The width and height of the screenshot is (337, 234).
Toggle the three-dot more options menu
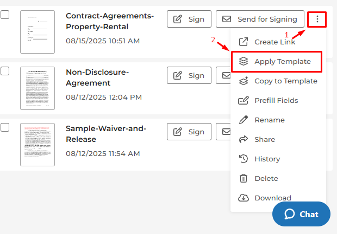click(317, 19)
